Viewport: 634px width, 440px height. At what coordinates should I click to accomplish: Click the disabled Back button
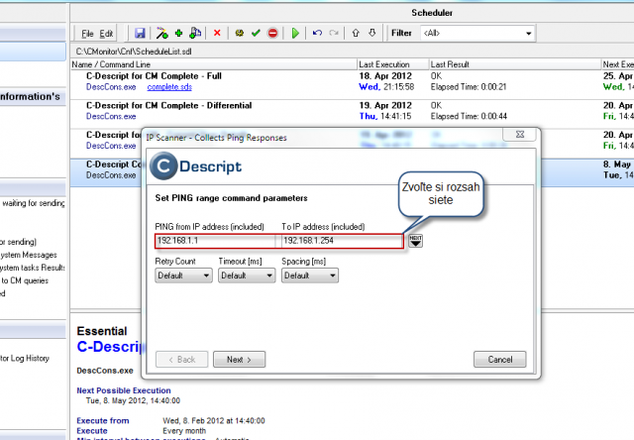pos(182,359)
